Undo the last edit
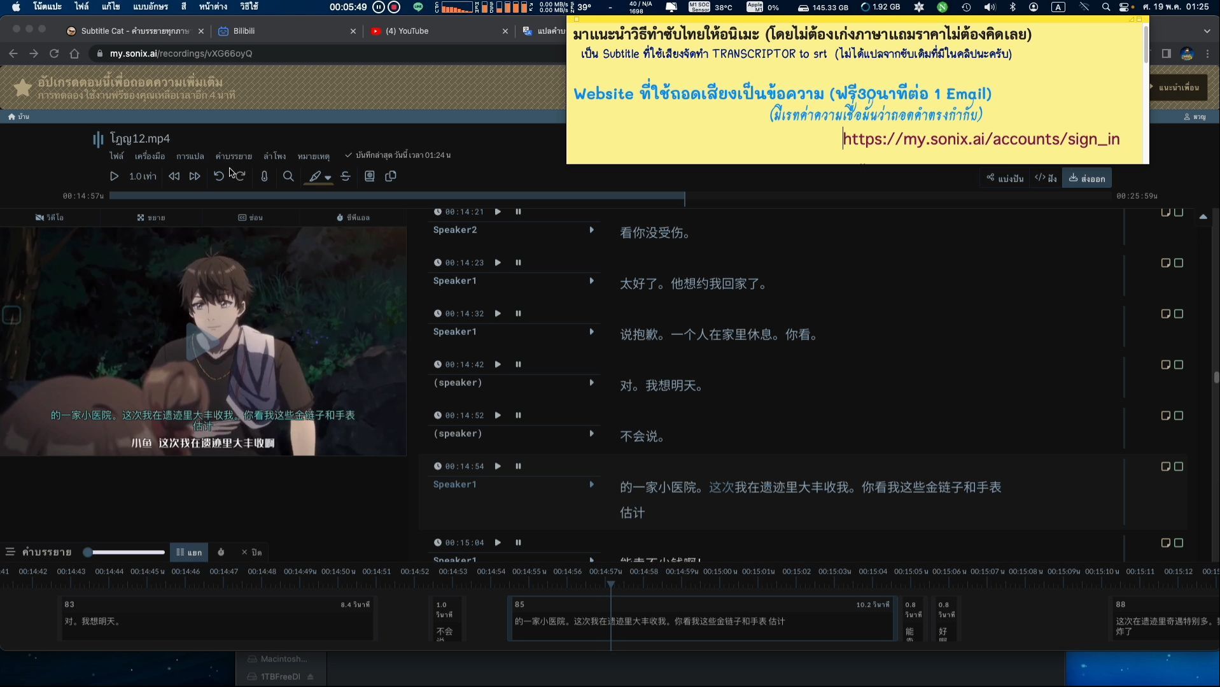This screenshot has height=687, width=1220. (218, 176)
